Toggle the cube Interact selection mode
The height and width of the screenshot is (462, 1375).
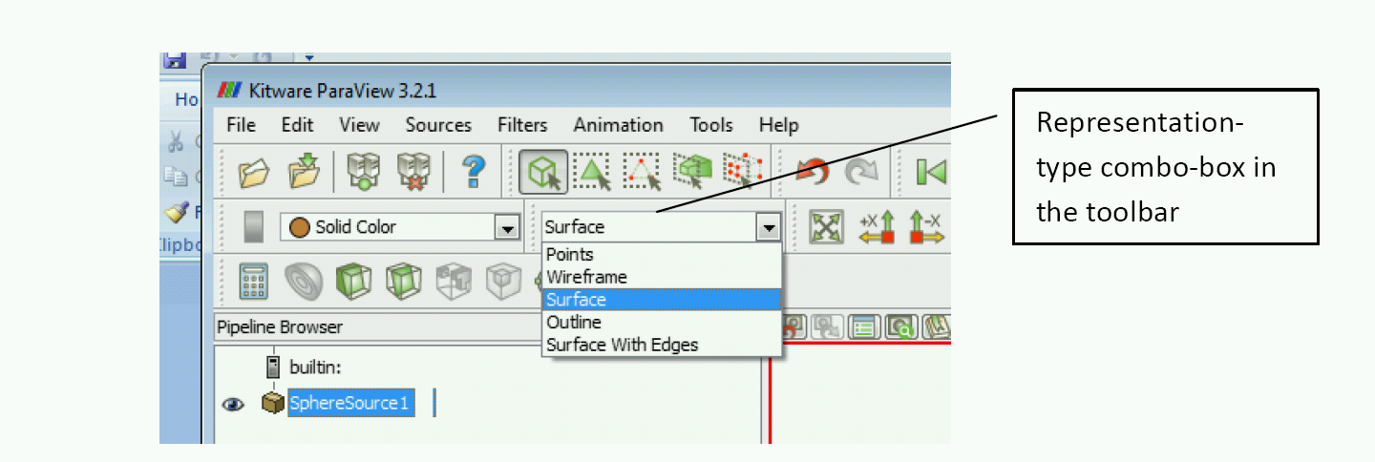click(x=544, y=173)
